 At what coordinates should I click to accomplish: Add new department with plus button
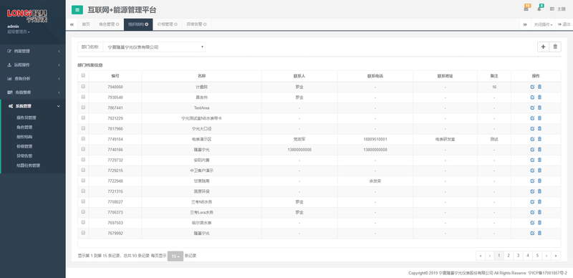coord(543,47)
